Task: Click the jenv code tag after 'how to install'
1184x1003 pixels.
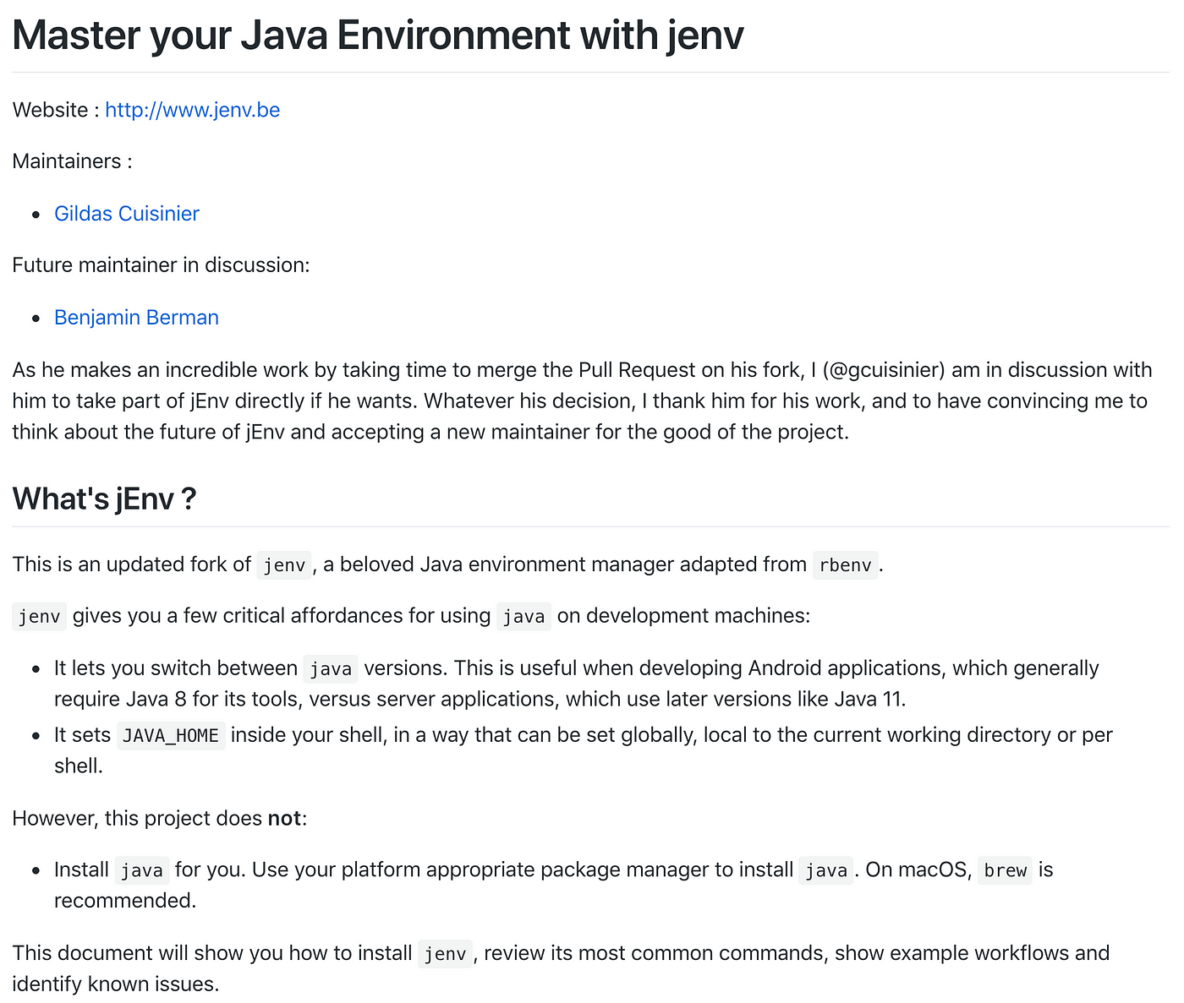Action: (446, 953)
